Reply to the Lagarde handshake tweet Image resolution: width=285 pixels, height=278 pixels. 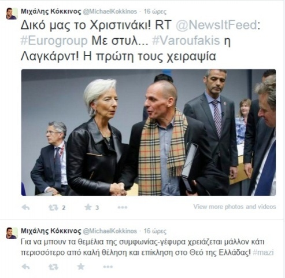[25, 207]
